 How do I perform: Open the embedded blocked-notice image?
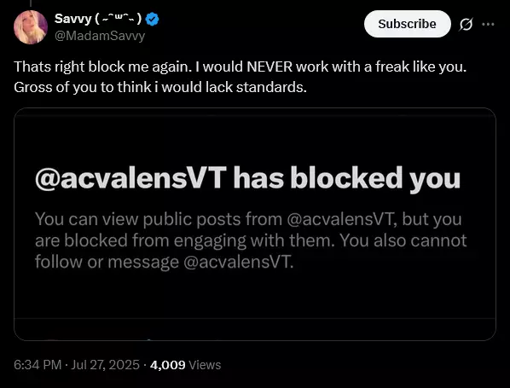(255, 224)
